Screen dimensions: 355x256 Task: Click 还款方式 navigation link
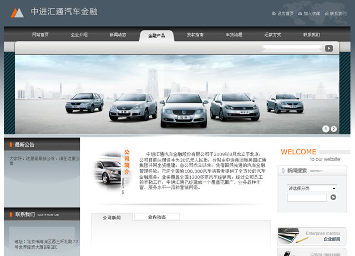click(273, 34)
